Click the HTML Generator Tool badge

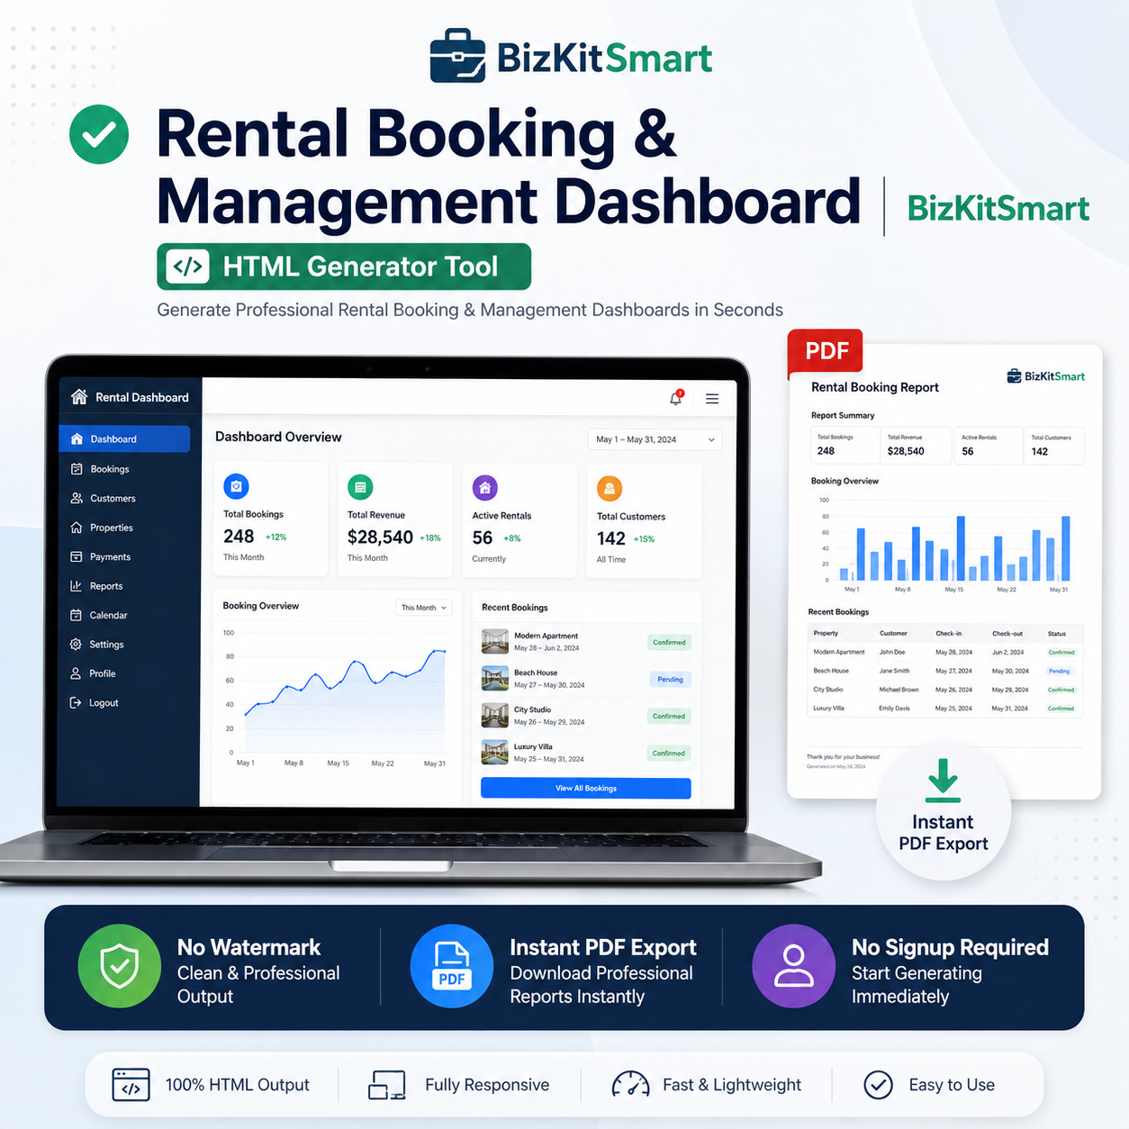pyautogui.click(x=344, y=266)
